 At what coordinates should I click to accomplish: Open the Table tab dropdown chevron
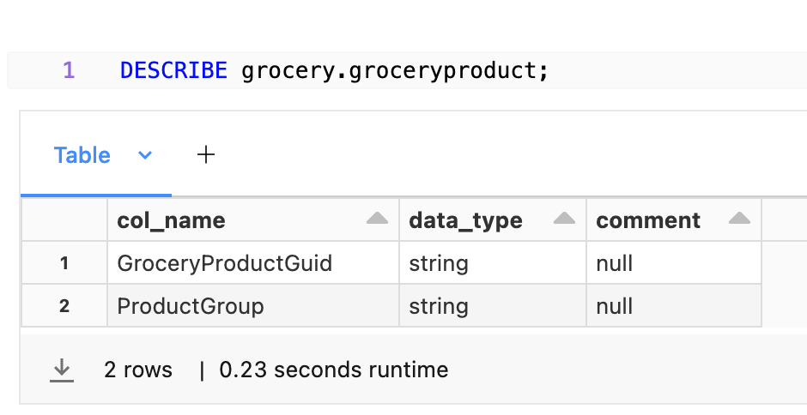145,155
